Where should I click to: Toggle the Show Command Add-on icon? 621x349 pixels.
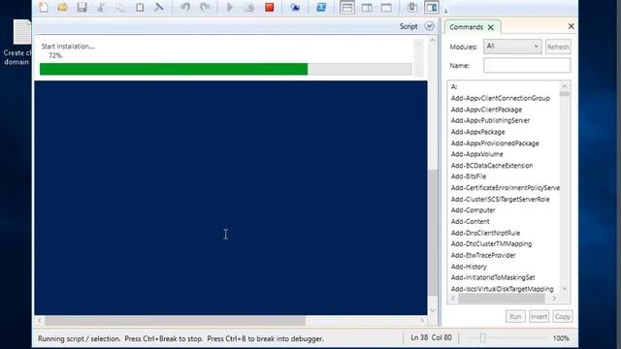point(431,7)
